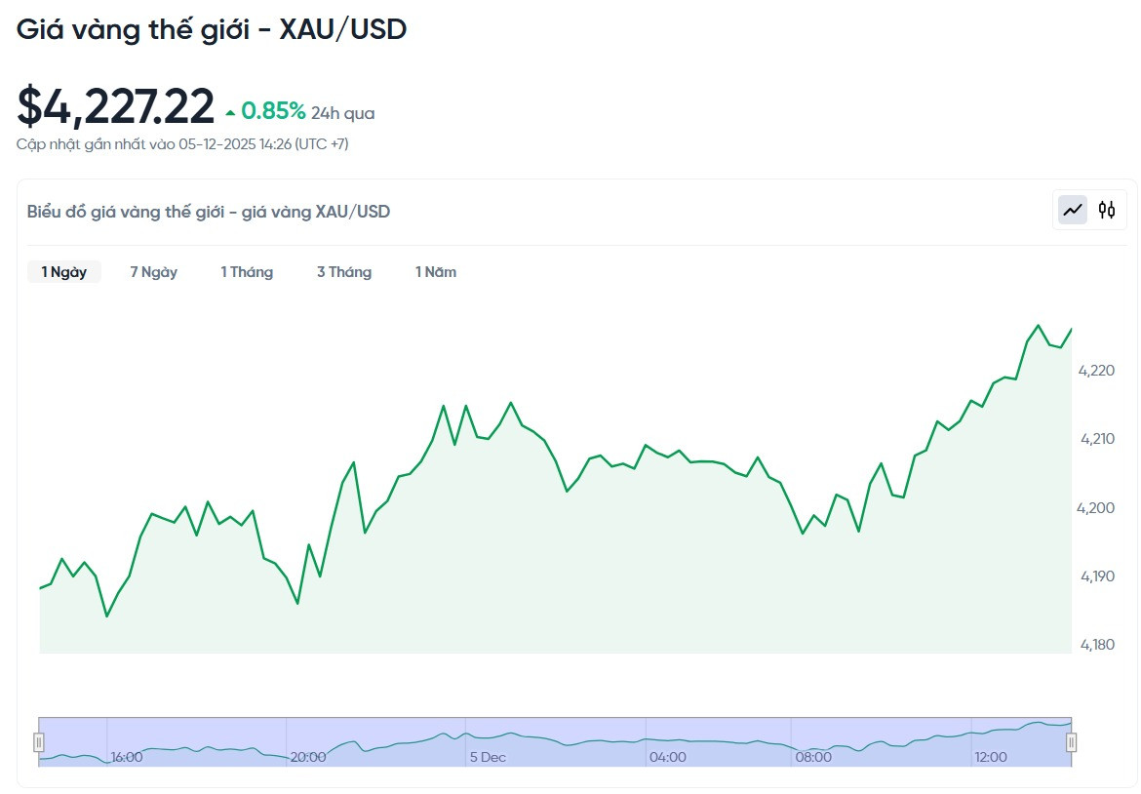Click the left handle of the range navigator

click(x=39, y=742)
